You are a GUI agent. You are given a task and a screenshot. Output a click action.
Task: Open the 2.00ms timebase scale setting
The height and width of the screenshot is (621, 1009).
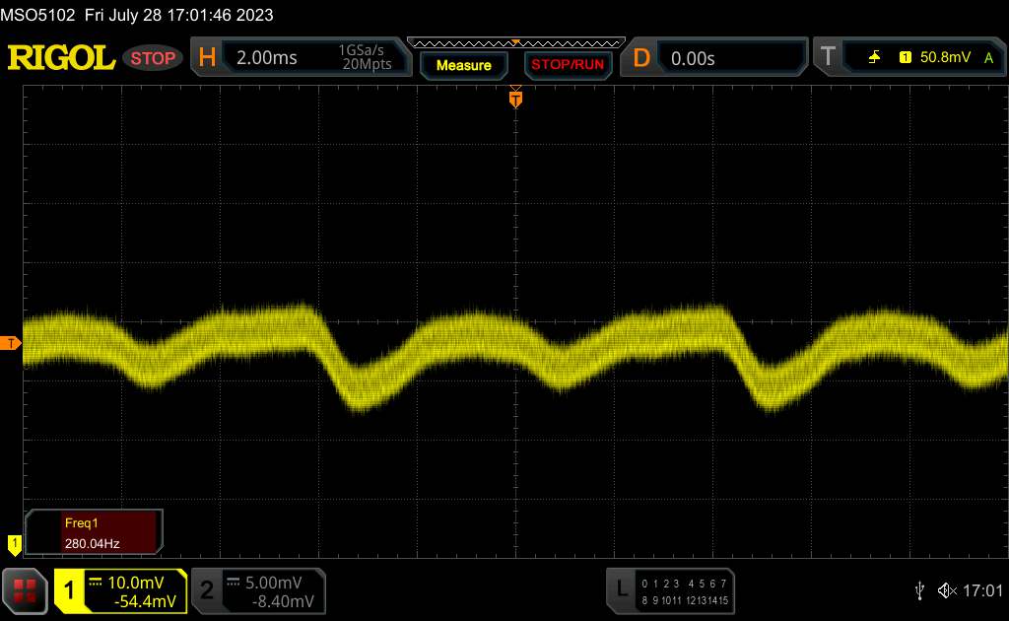(x=267, y=58)
